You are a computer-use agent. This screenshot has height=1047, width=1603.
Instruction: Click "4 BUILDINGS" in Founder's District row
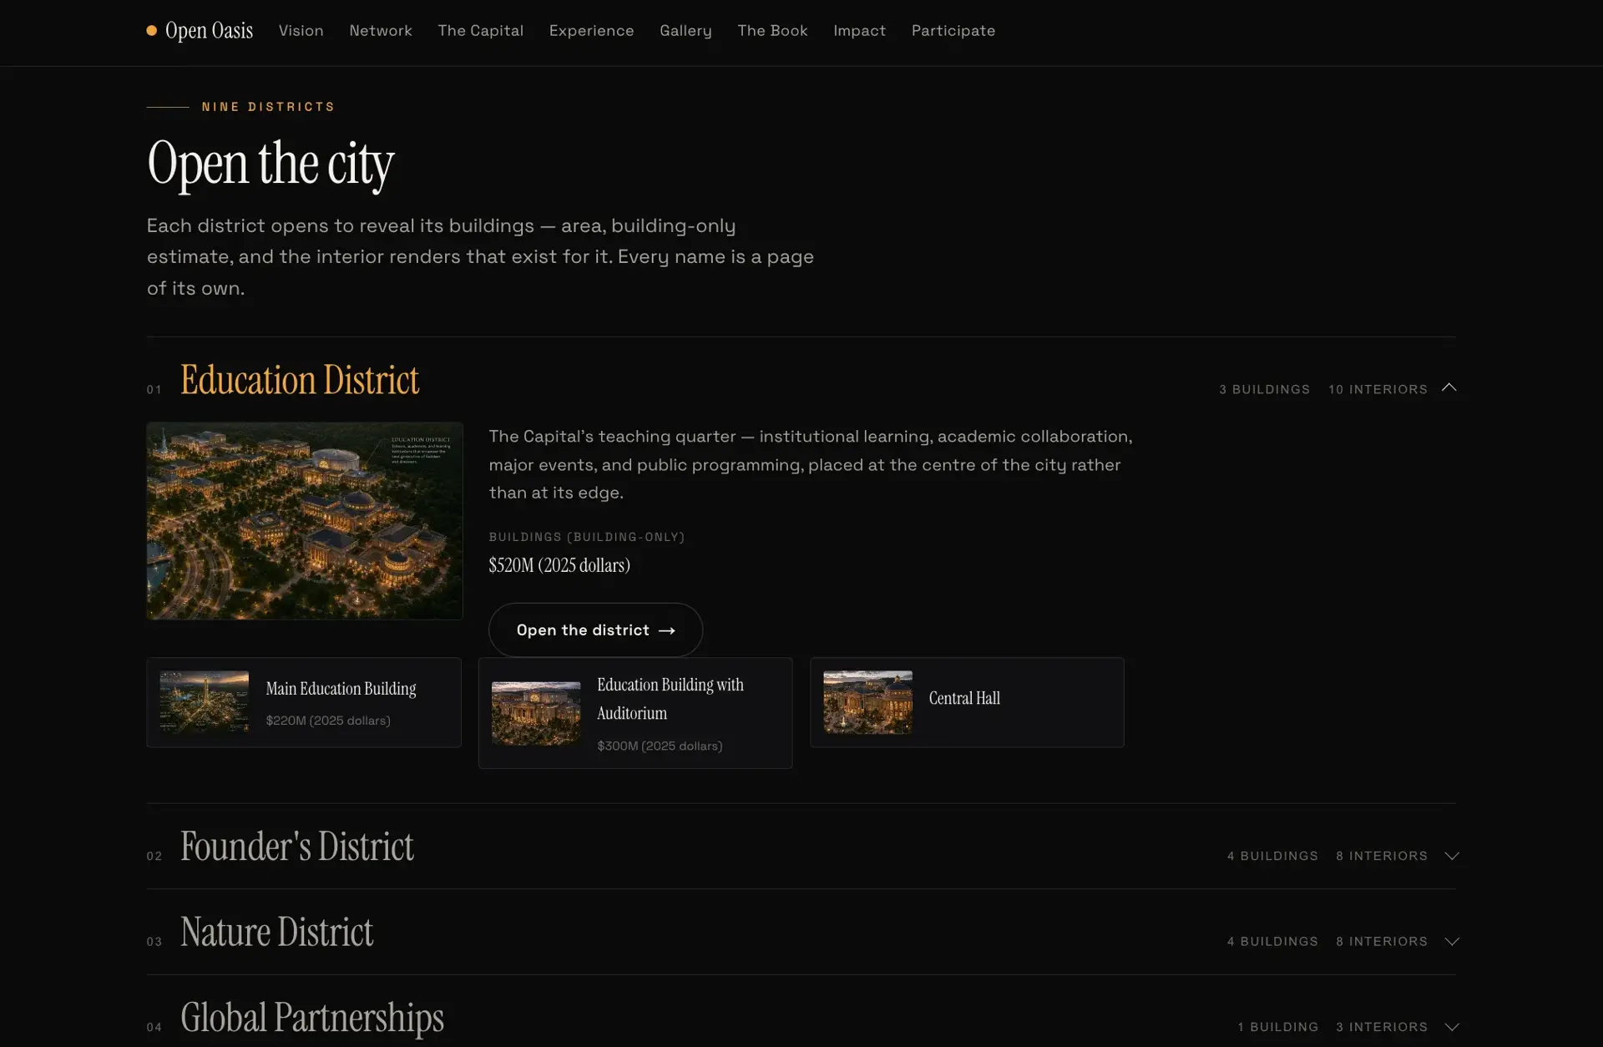(x=1272, y=856)
